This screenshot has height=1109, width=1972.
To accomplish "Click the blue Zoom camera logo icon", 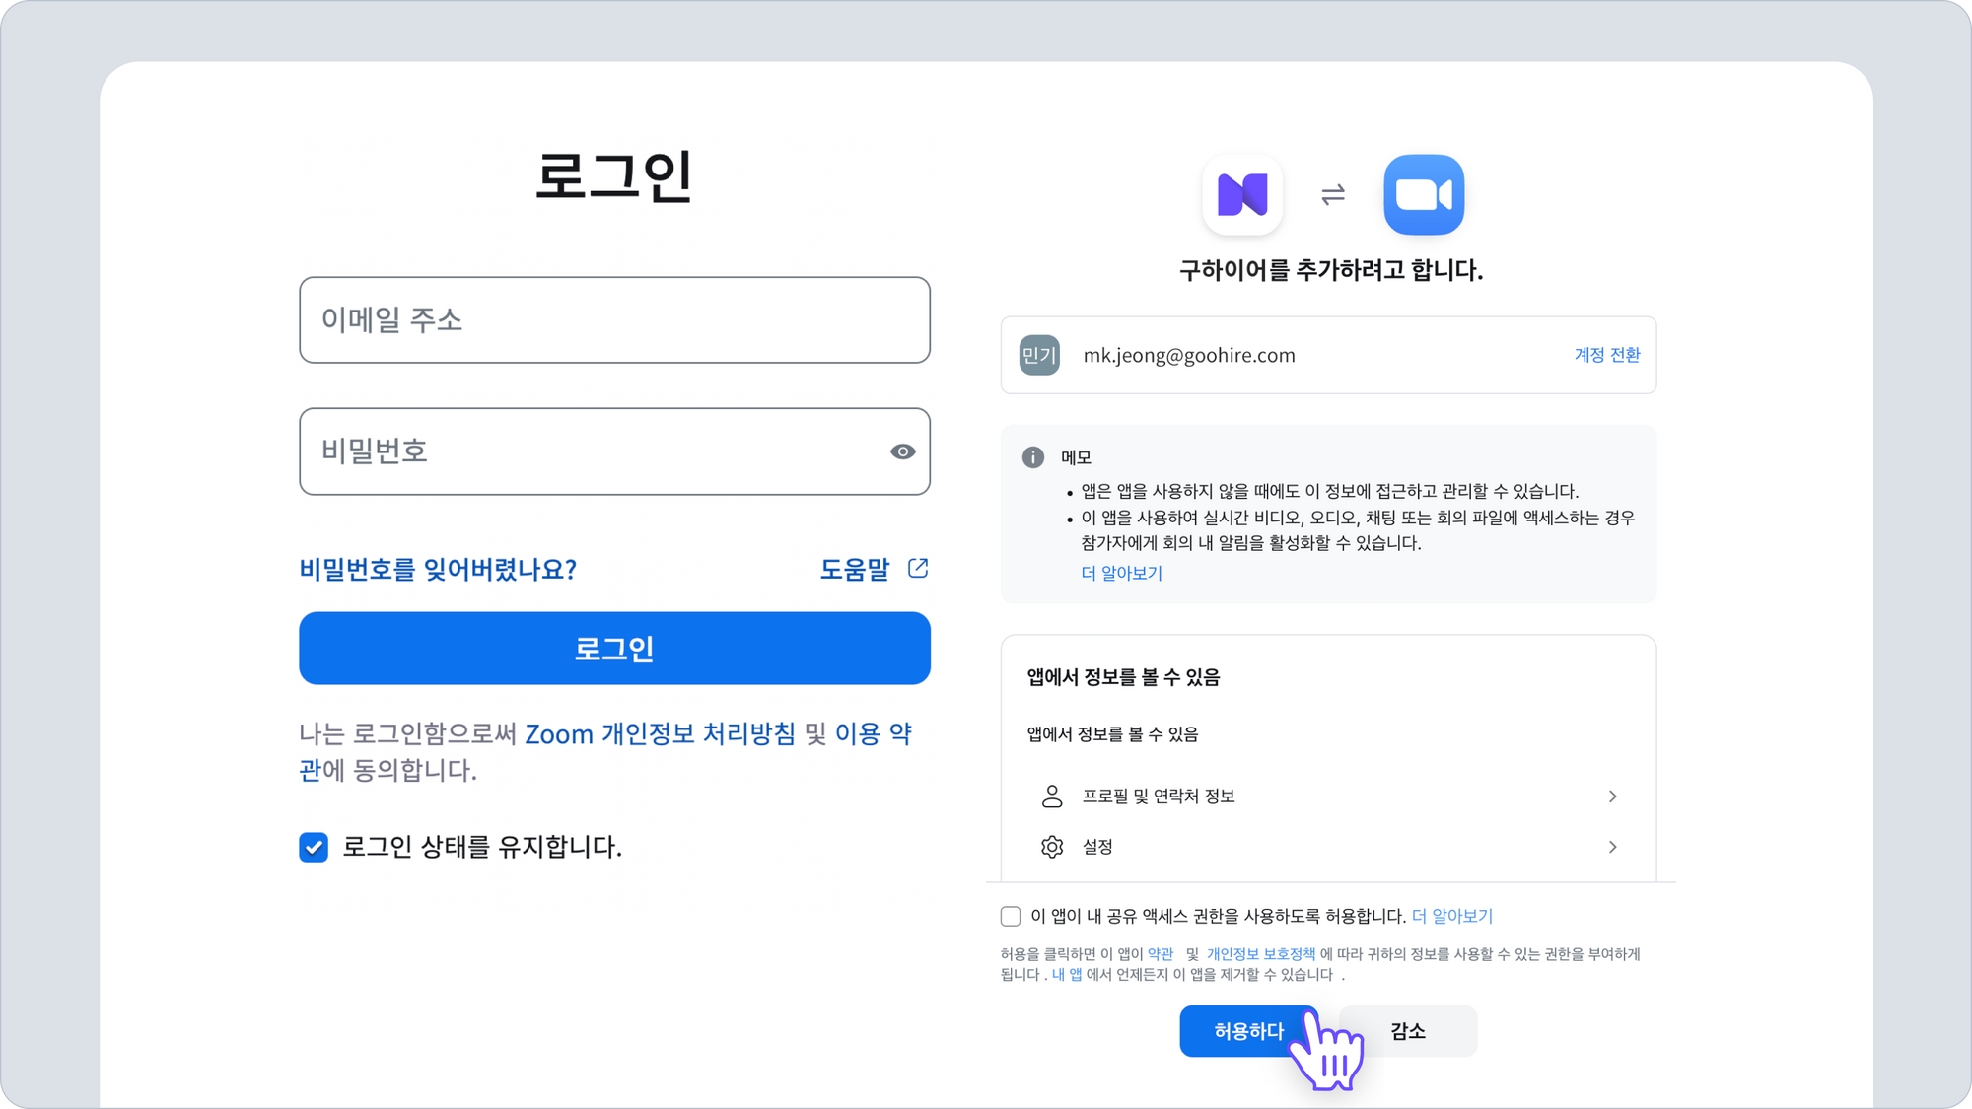I will tap(1424, 194).
